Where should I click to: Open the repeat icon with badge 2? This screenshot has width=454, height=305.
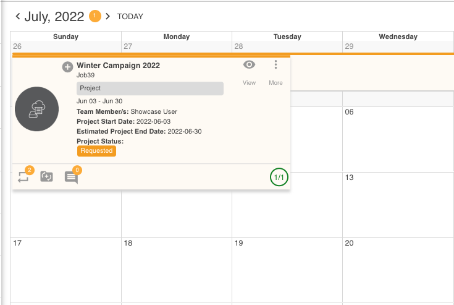coord(24,176)
